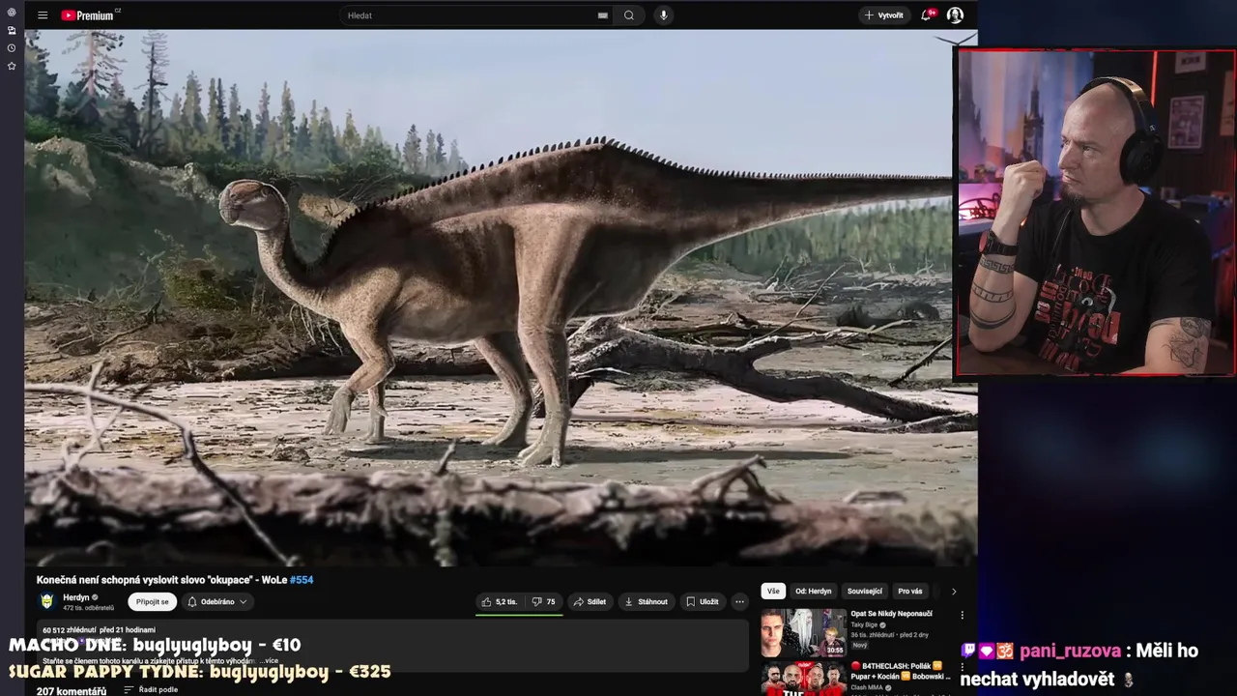This screenshot has height=696, width=1237.
Task: Click the Sdílet share button
Action: (x=590, y=601)
